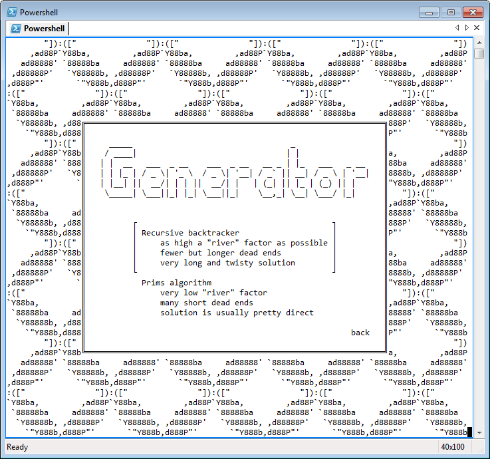490x459 pixels.
Task: Click the Powershell icon in the title bar
Action: [x=11, y=12]
